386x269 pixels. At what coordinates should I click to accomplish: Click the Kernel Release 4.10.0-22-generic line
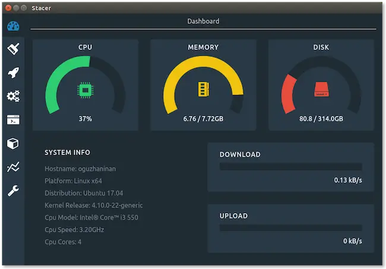(94, 205)
